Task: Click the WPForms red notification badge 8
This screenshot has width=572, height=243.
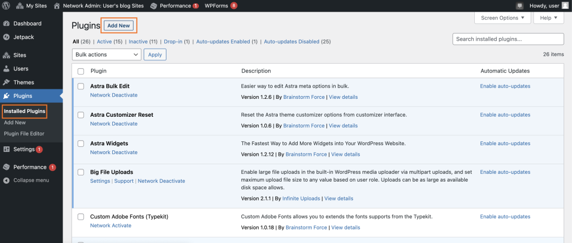Action: 234,6
